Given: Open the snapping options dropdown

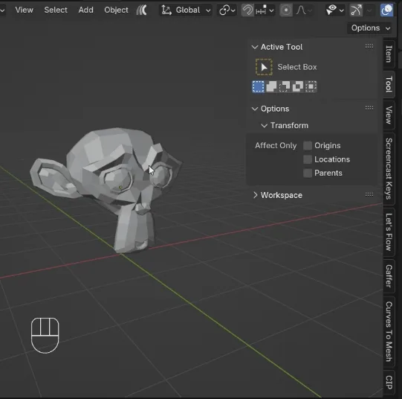Looking at the screenshot, I should coord(265,10).
